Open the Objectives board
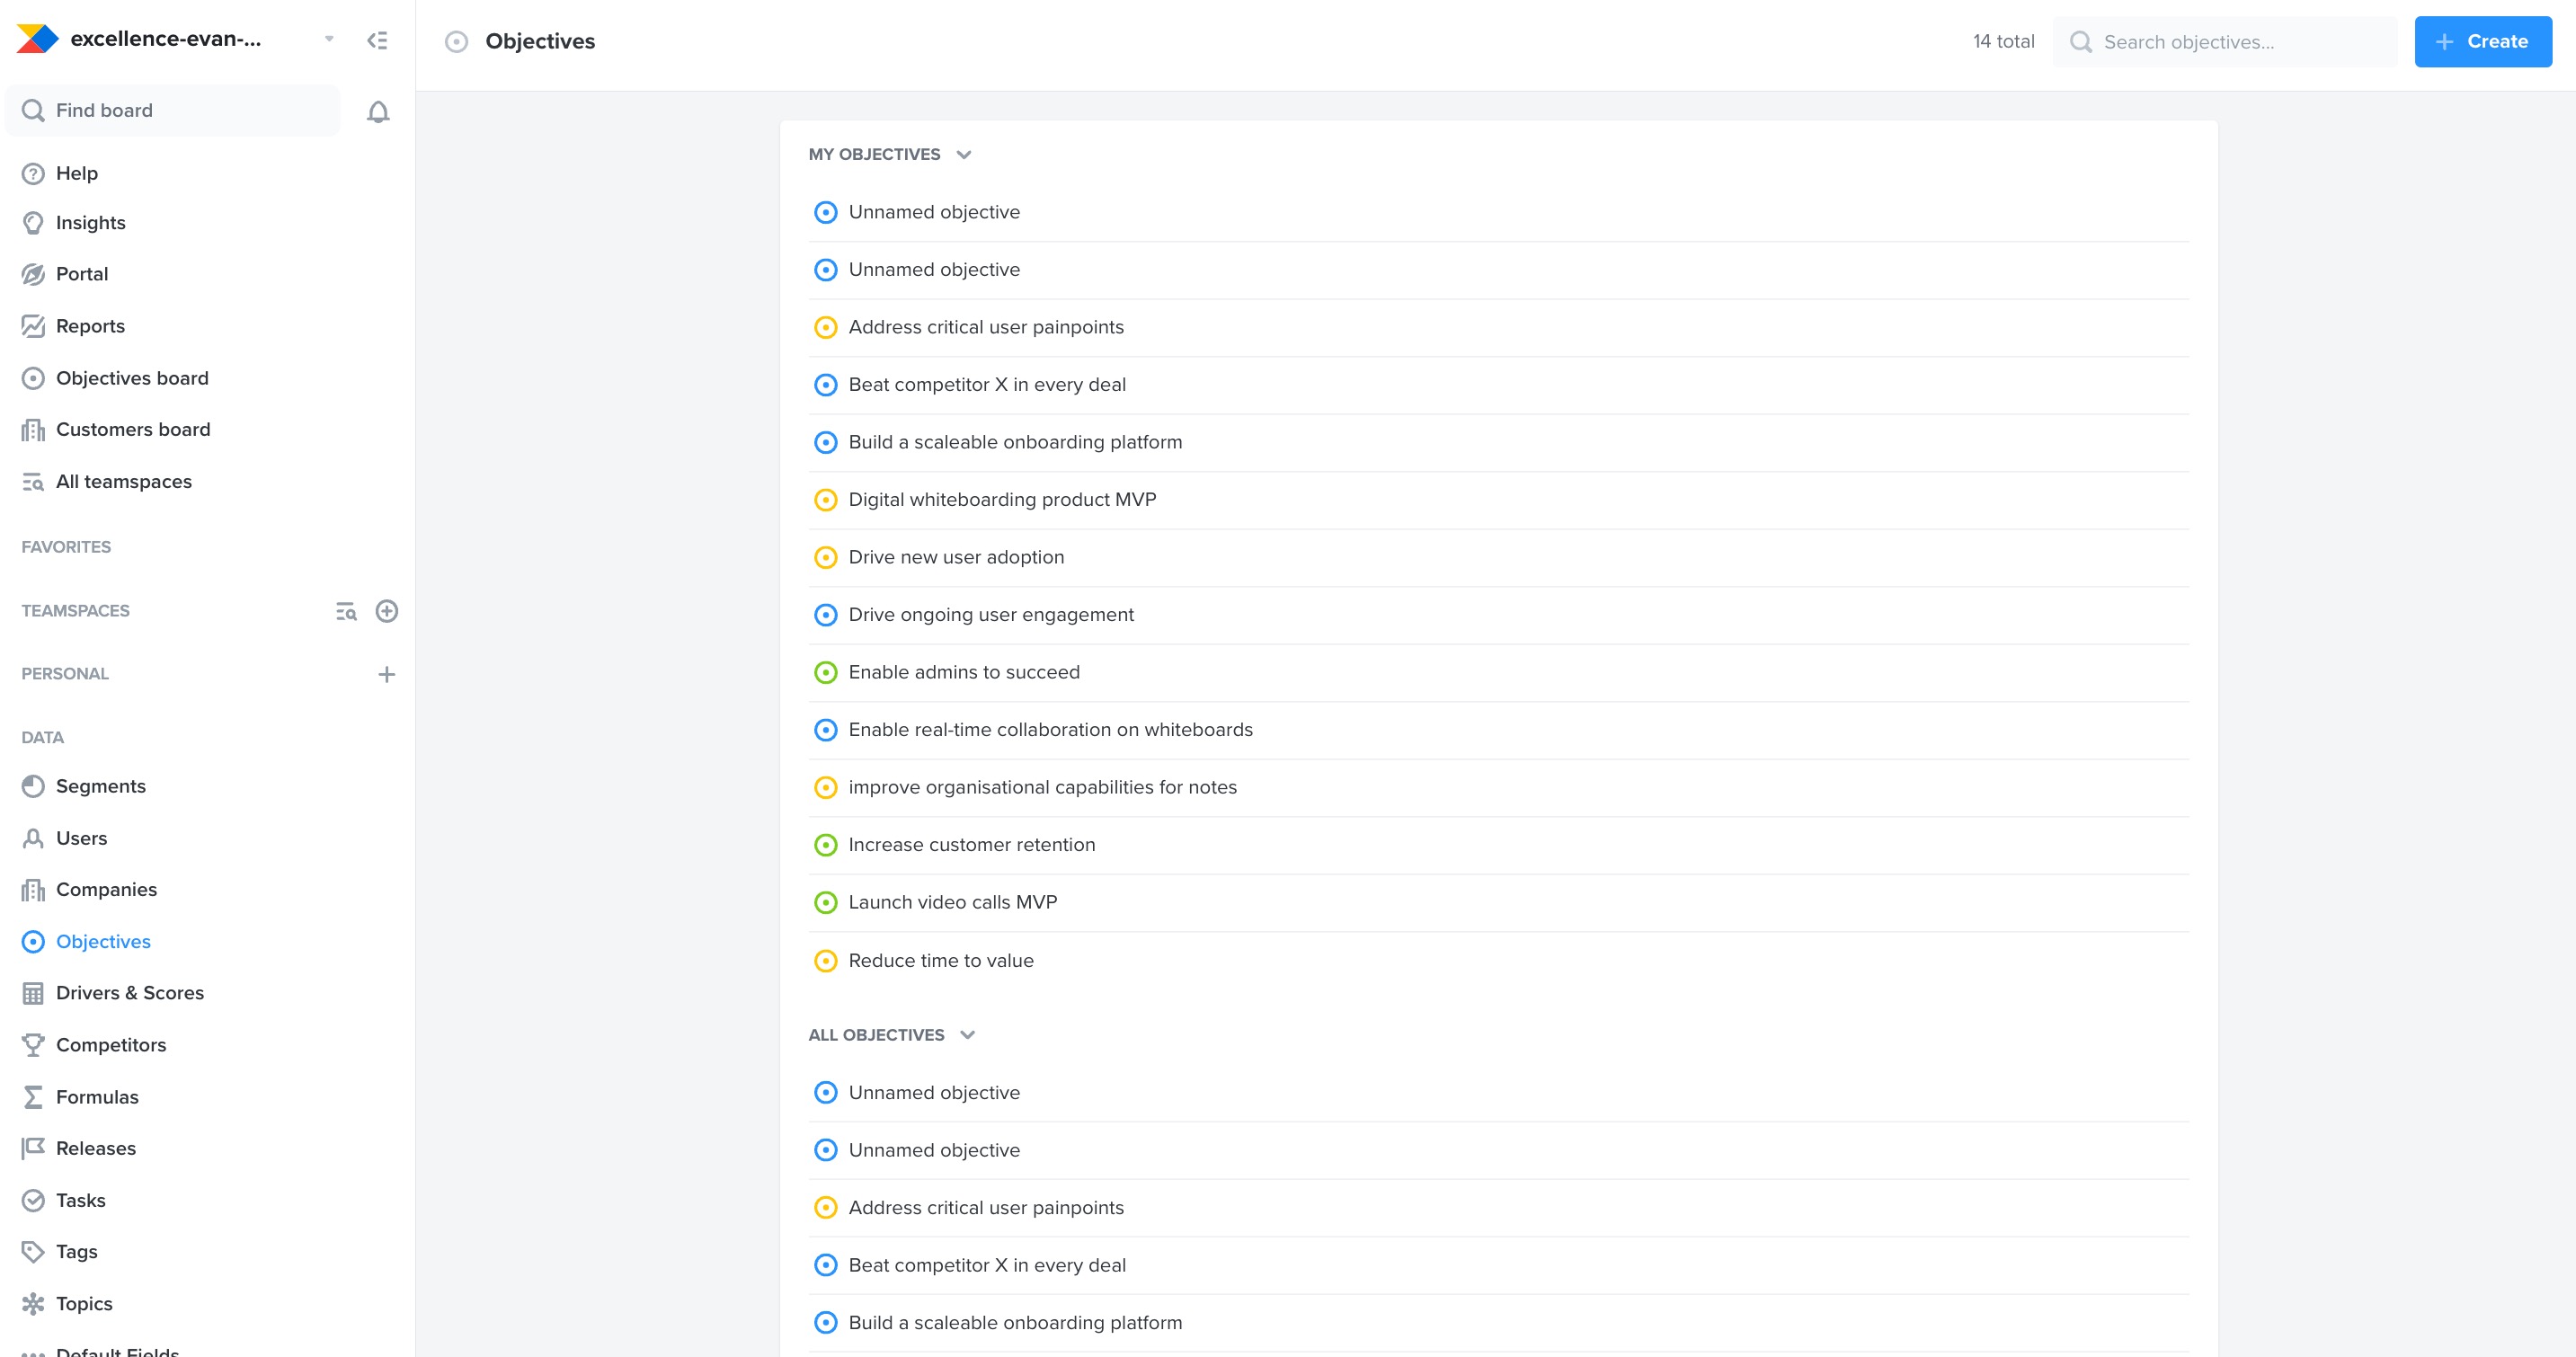The height and width of the screenshot is (1357, 2576). 131,378
